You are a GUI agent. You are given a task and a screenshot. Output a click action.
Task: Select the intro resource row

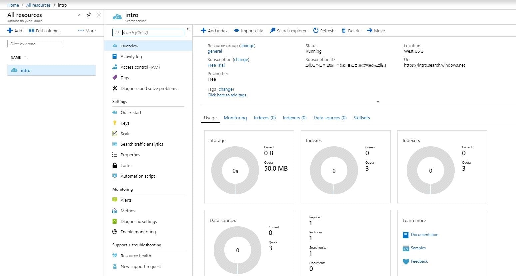point(51,70)
